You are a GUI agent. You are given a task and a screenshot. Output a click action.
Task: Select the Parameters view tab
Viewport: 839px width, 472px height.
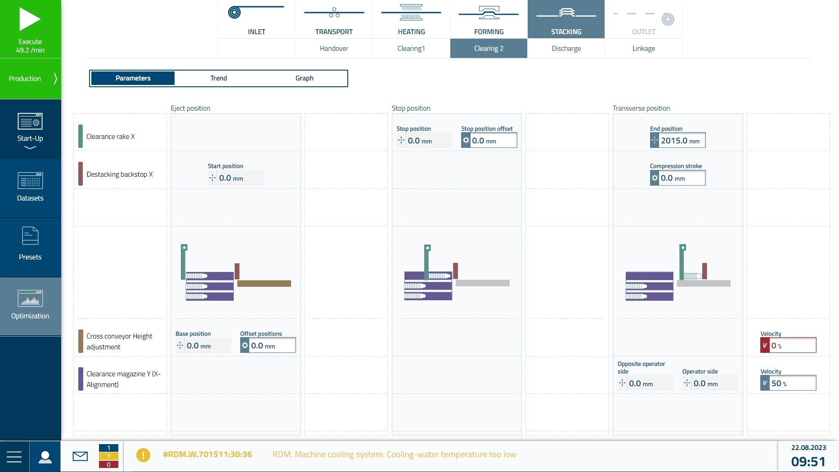(133, 78)
